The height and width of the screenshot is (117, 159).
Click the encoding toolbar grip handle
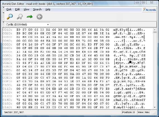pyautogui.click(x=3, y=25)
